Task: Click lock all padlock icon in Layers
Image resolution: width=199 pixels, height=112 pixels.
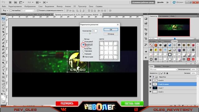Action: click(x=167, y=73)
